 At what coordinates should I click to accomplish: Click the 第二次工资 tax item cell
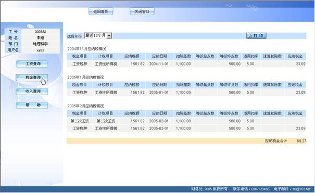[80, 121]
